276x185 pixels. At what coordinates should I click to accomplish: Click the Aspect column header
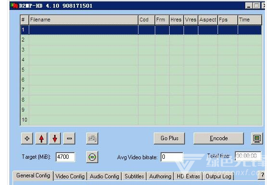208,20
